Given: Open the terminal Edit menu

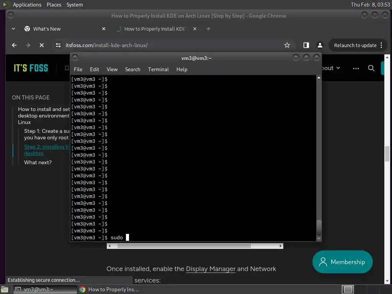Looking at the screenshot, I should 94,70.
